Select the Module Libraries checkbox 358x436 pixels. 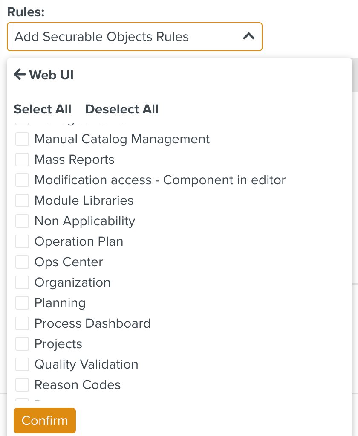22,201
